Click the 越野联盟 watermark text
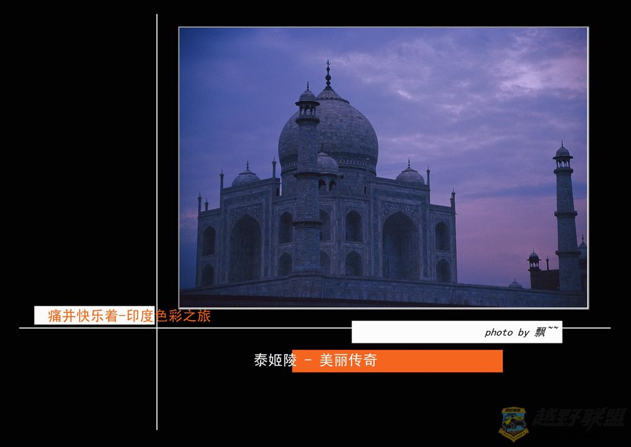Viewport: 631px width, 447px height. 579,418
